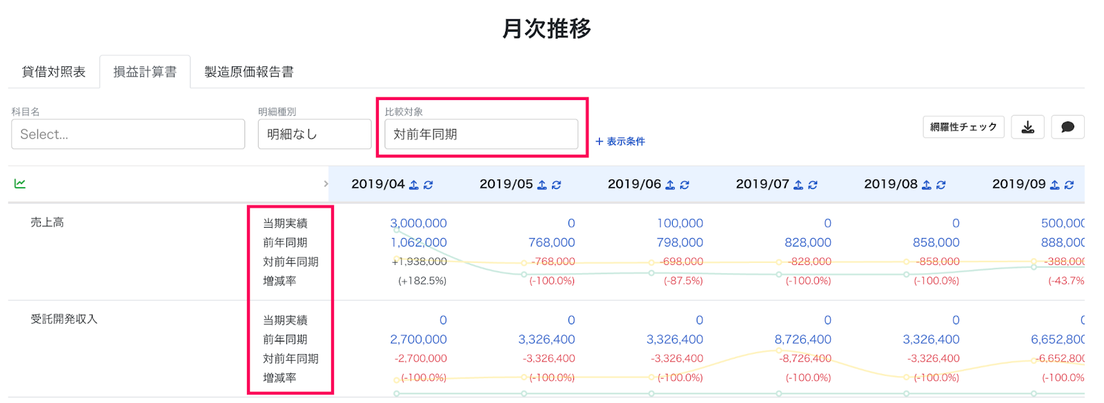Click the download icon button
Viewport: 1104px width, 403px height.
(1027, 127)
